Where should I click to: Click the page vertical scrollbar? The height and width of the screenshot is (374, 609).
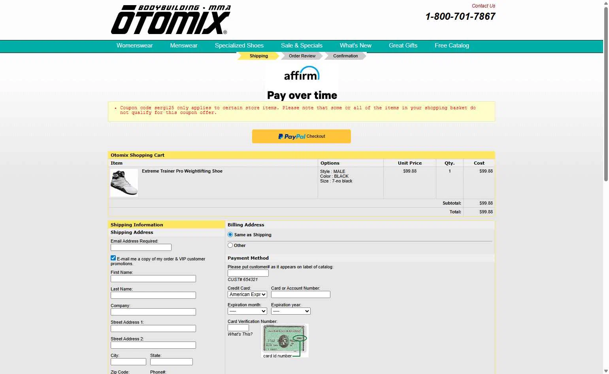[606, 94]
